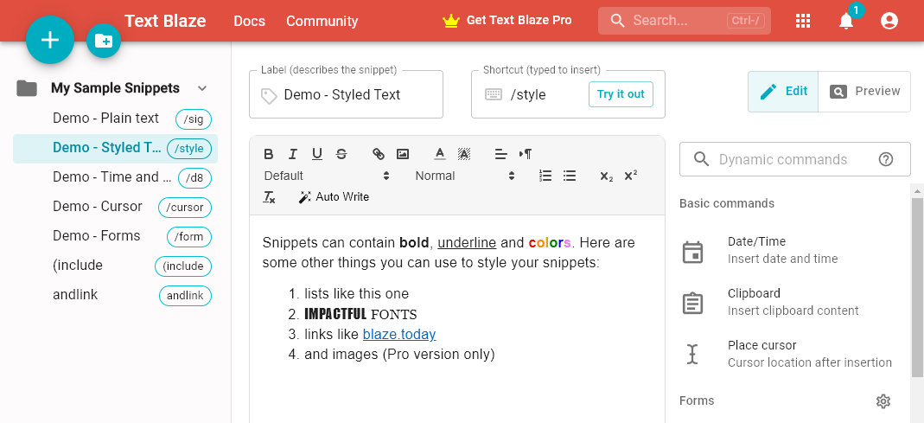Click the commands panel scrollbar
The height and width of the screenshot is (423, 924).
(917, 286)
